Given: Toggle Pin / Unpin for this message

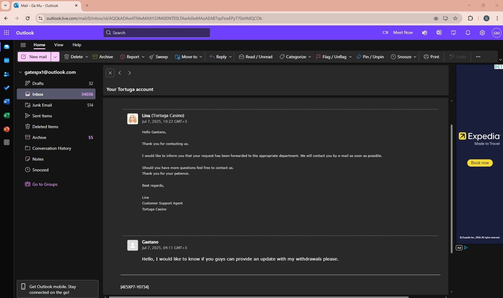Looking at the screenshot, I should point(370,57).
